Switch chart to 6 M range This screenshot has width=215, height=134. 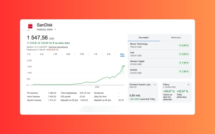(68, 54)
